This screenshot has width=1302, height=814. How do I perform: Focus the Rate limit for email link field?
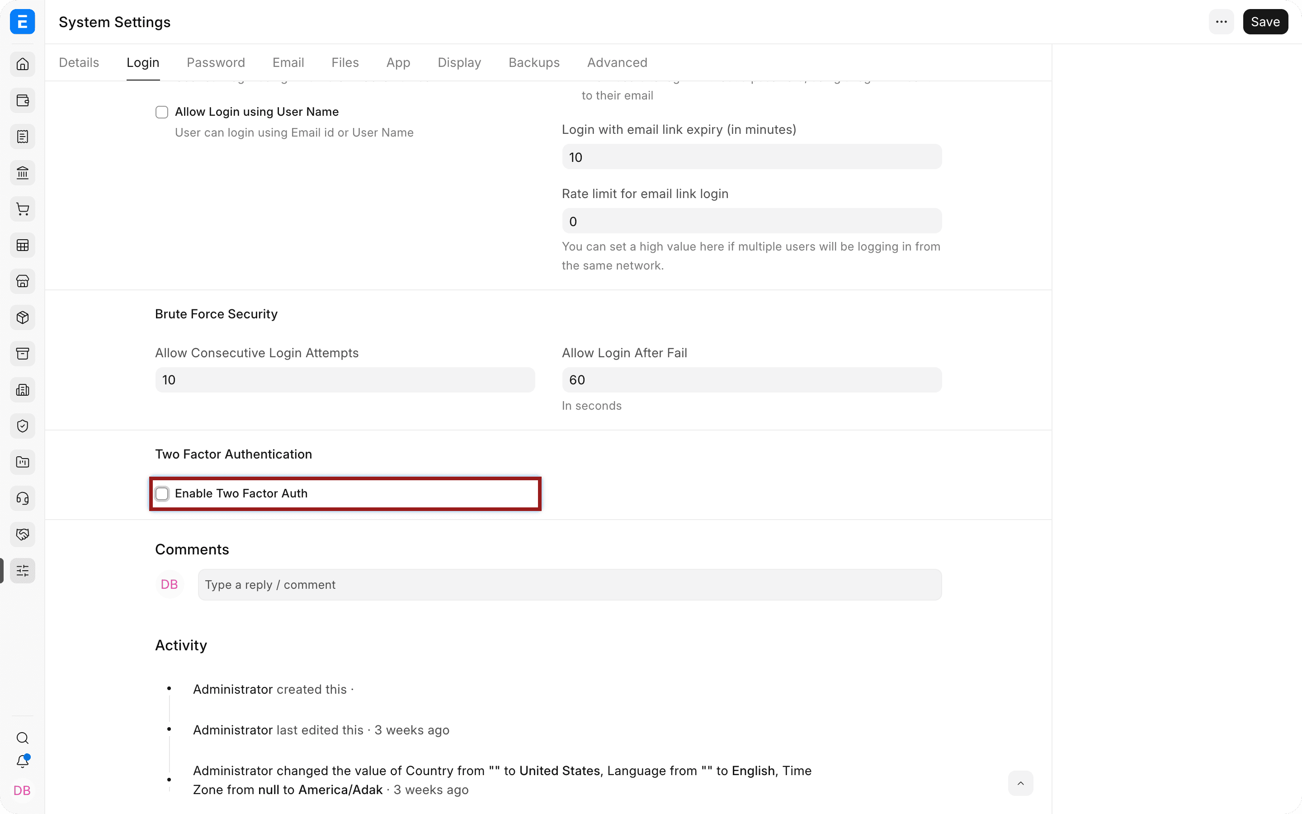[x=752, y=221]
